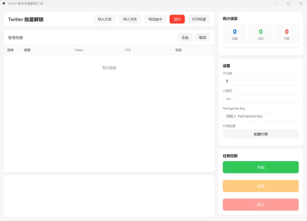Clear the list with red 清空 button

pos(177,19)
